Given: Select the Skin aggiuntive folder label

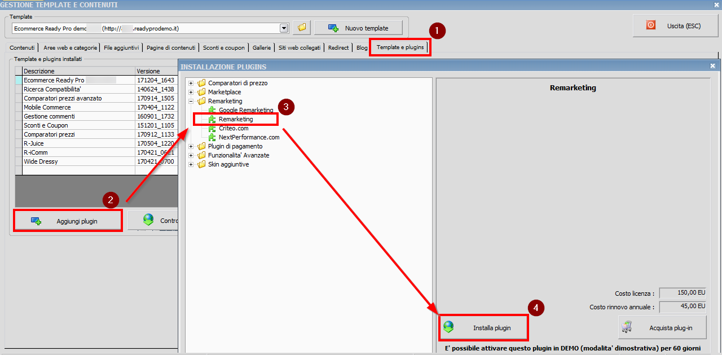Looking at the screenshot, I should pyautogui.click(x=228, y=164).
